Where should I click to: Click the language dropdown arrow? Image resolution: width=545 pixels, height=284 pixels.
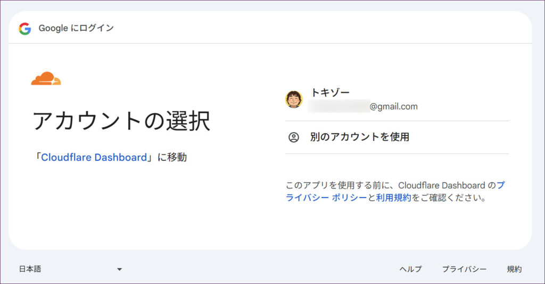coord(119,269)
